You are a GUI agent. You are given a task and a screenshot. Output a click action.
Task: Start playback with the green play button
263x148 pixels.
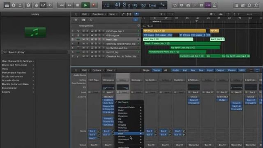pos(85,5)
